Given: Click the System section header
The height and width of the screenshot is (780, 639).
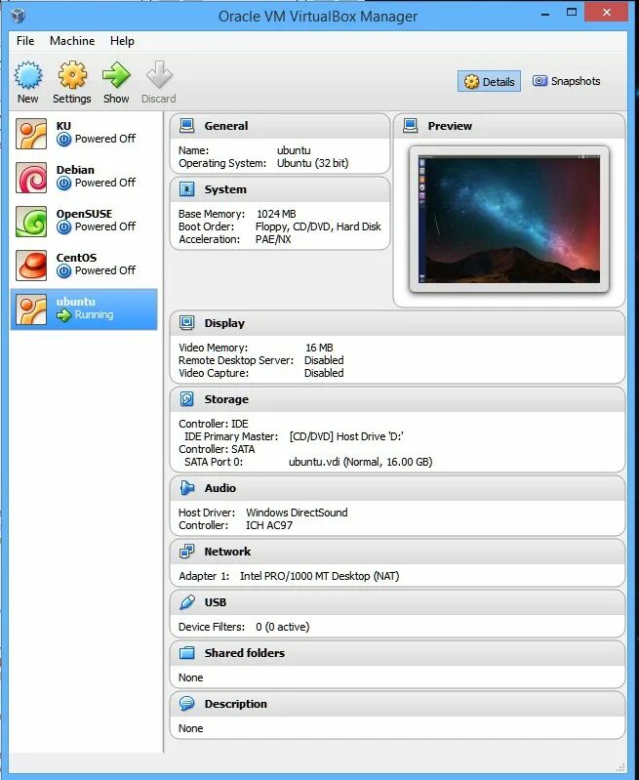Looking at the screenshot, I should point(280,189).
